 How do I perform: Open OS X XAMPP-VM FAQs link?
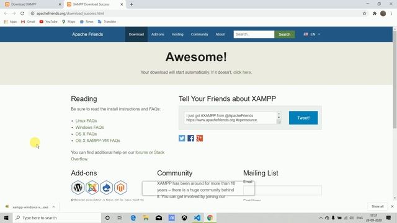coord(98,141)
